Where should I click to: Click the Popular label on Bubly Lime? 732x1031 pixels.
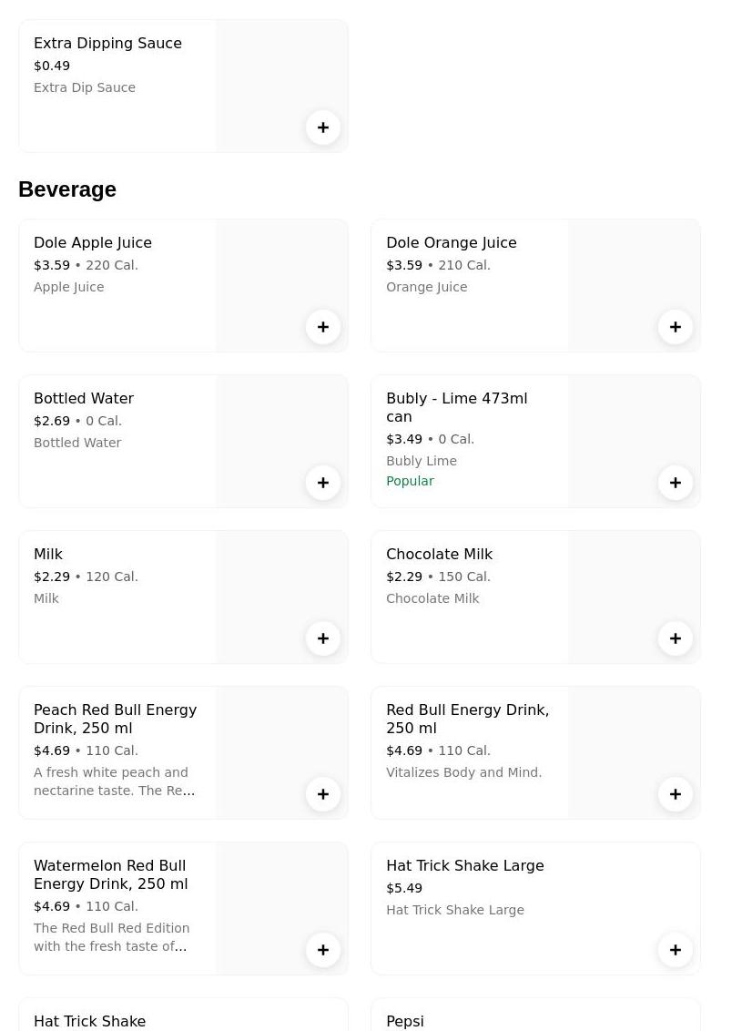(x=410, y=481)
